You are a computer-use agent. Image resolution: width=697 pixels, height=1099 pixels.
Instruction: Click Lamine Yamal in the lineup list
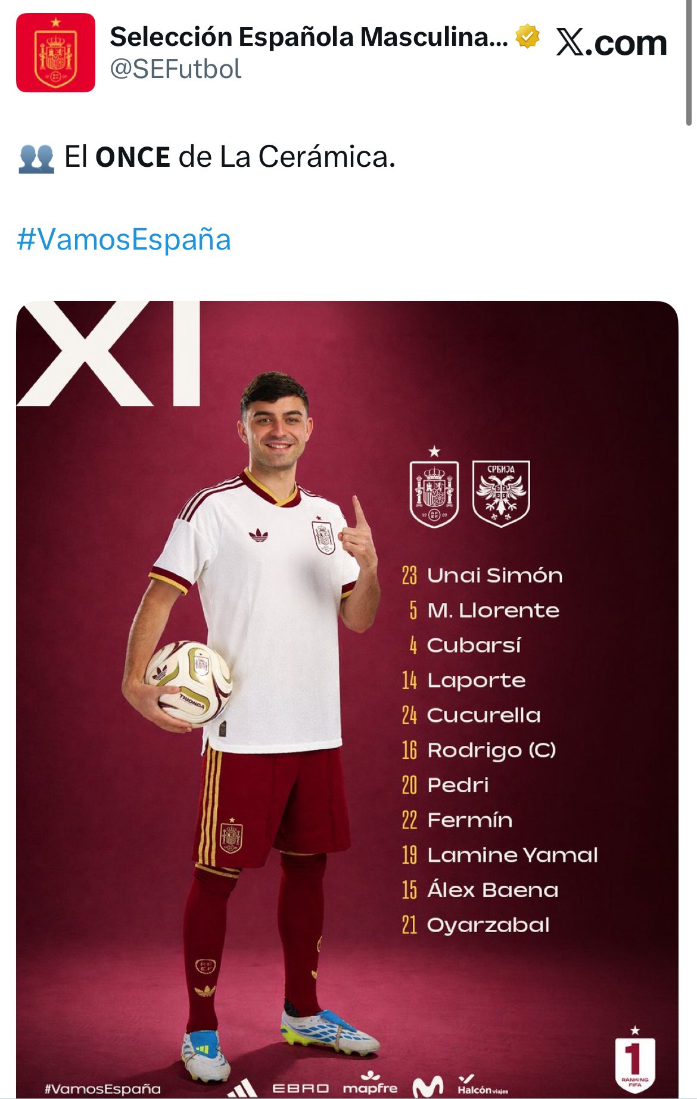pos(512,855)
